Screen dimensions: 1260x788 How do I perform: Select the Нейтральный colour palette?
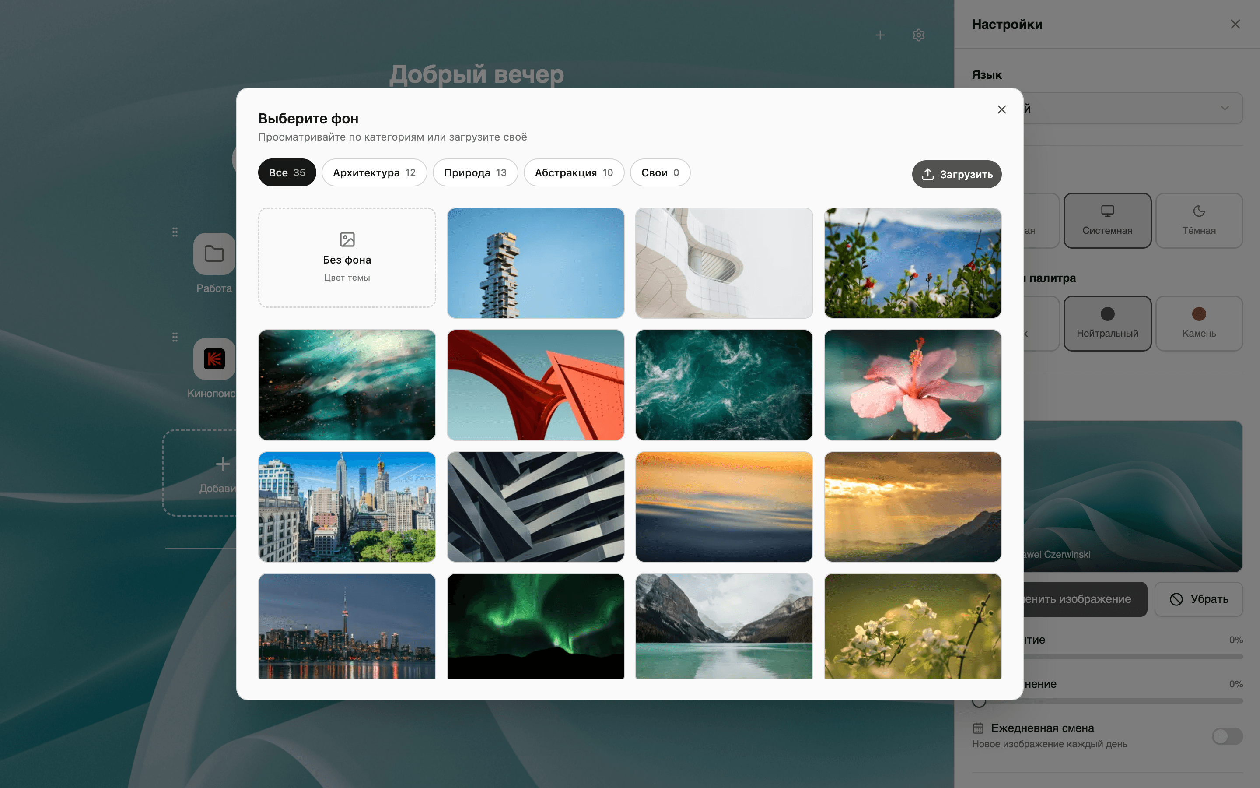1107,323
